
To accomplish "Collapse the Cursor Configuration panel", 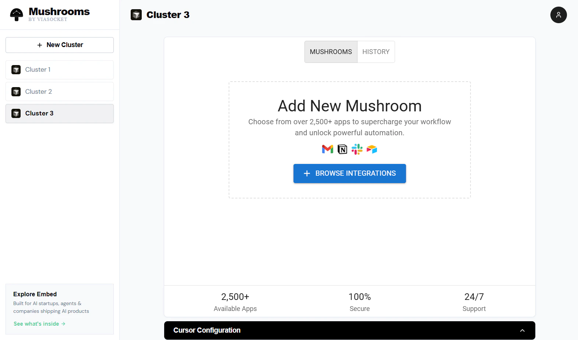I will coord(523,330).
